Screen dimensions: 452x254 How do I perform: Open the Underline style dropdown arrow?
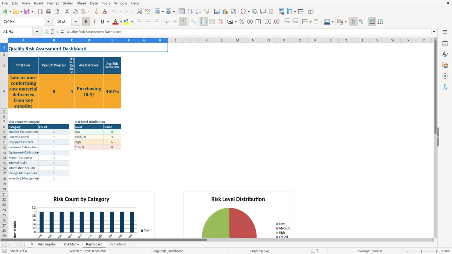[108, 22]
